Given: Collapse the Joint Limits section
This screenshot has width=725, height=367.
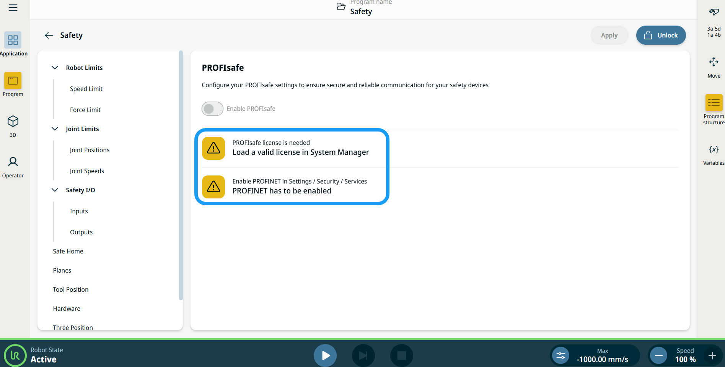Looking at the screenshot, I should 55,129.
